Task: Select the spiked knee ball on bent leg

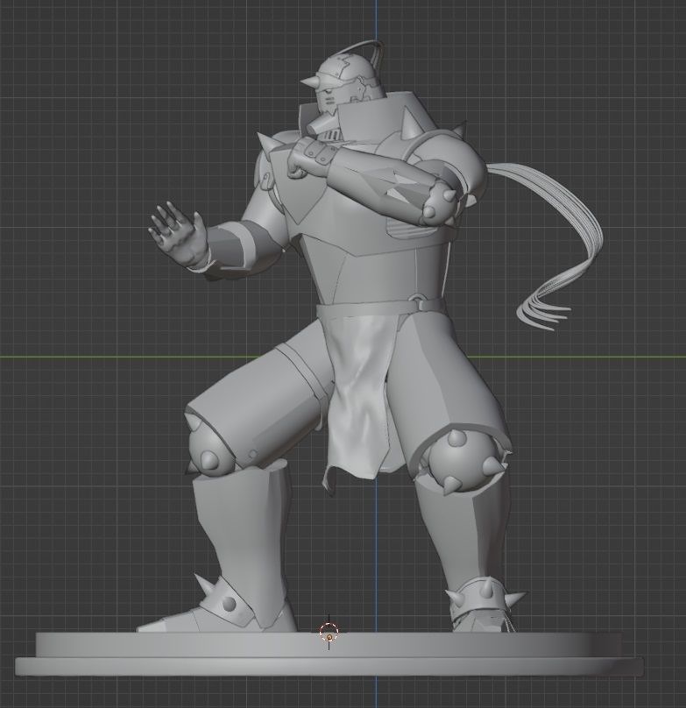Action: pyautogui.click(x=209, y=446)
